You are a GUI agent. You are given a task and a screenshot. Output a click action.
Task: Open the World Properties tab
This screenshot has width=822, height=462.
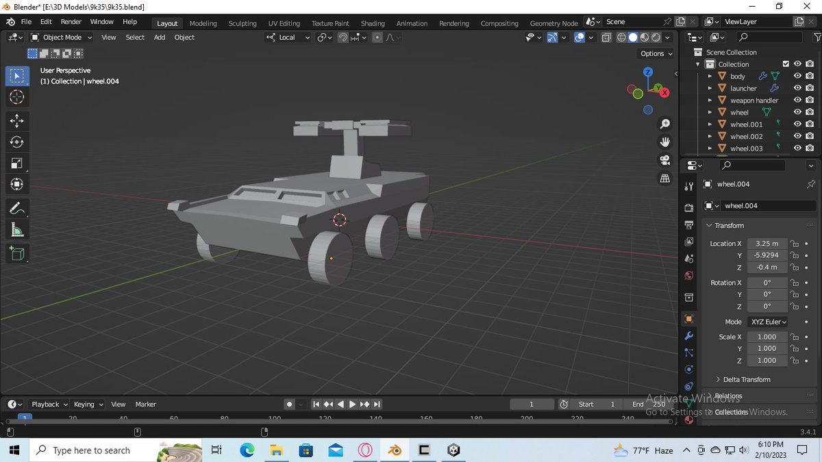[689, 275]
